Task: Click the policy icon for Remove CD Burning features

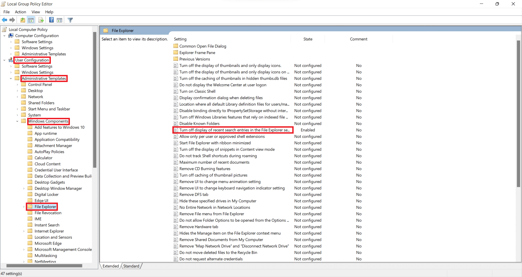Action: click(176, 169)
